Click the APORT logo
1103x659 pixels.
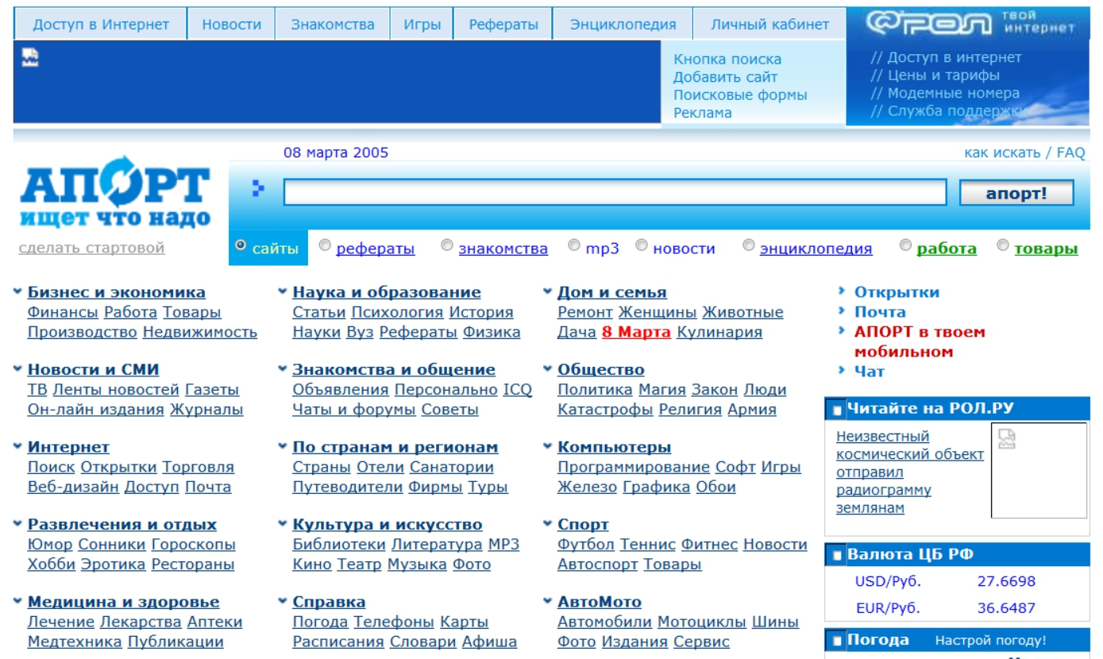pyautogui.click(x=114, y=193)
